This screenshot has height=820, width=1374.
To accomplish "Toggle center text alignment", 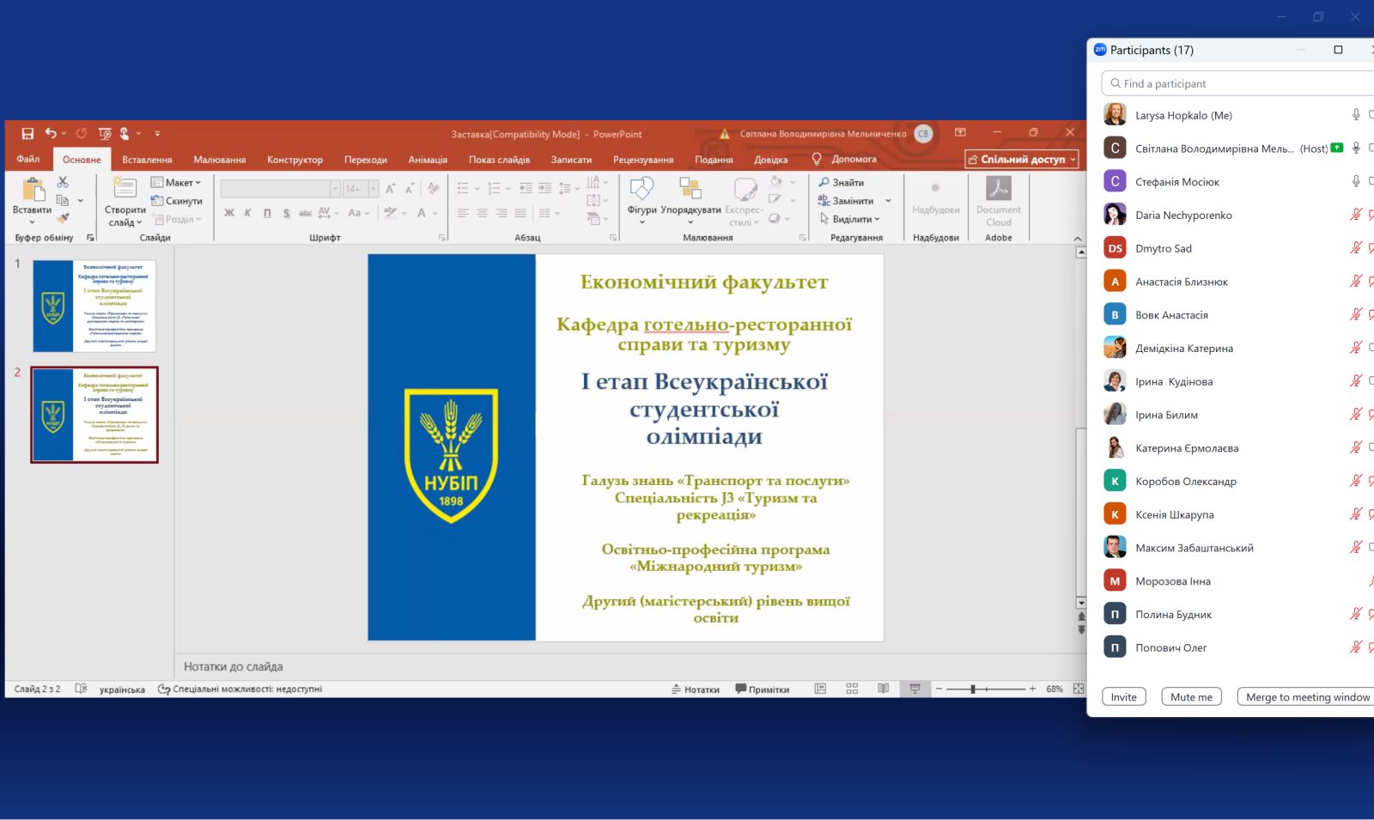I will (x=482, y=213).
